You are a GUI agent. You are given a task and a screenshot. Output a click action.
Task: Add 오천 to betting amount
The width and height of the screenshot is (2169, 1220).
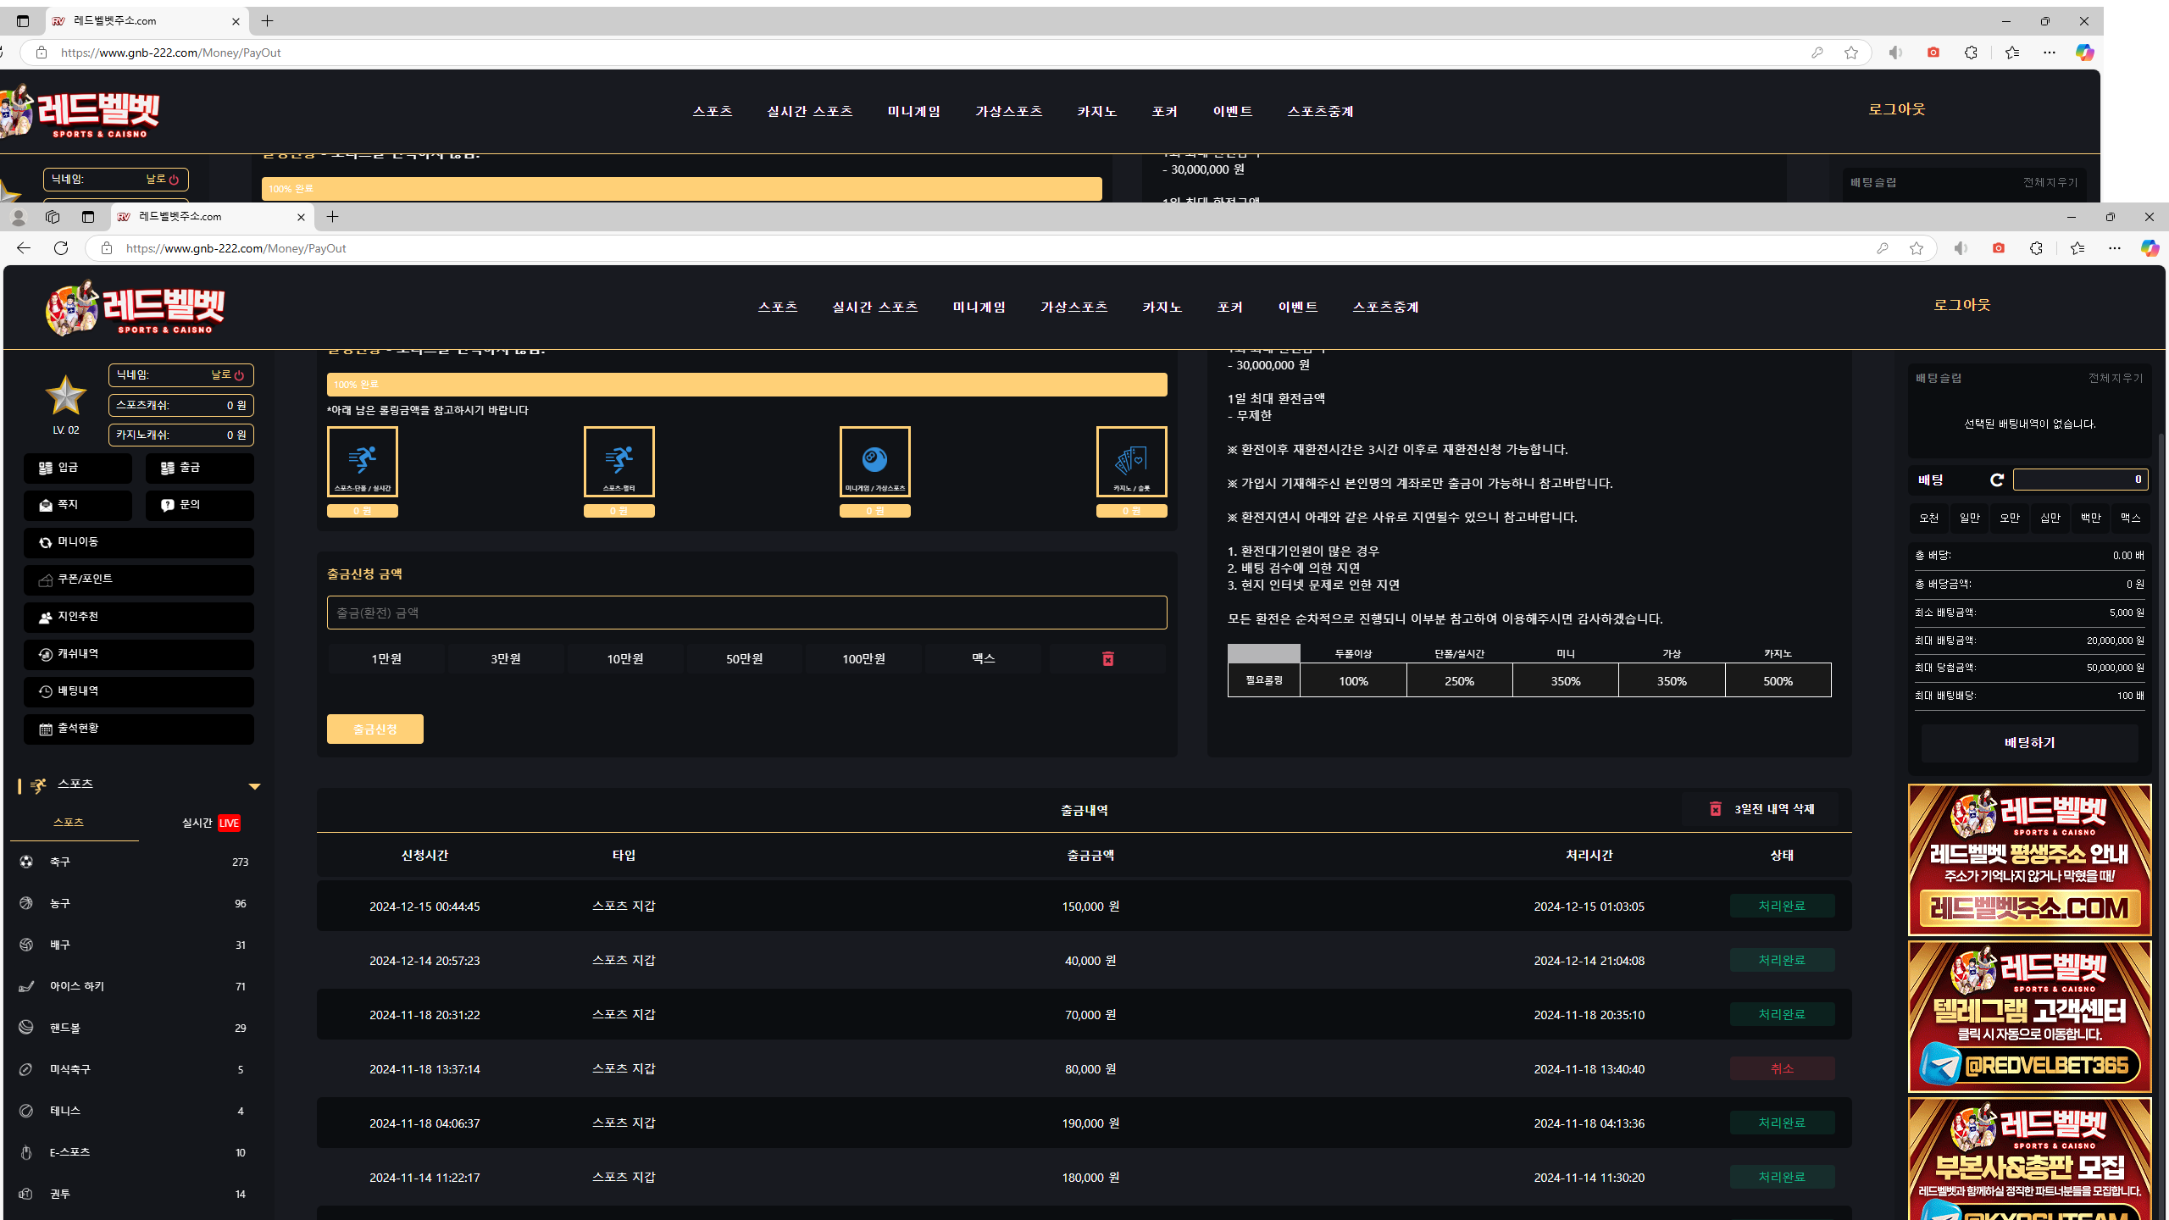(1929, 518)
